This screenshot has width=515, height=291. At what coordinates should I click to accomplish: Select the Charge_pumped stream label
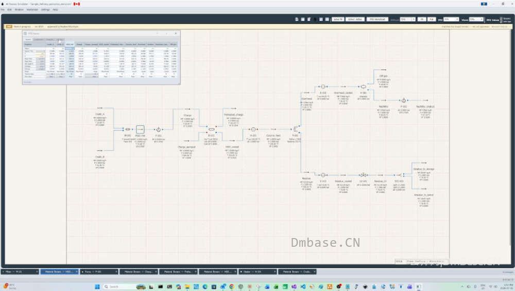click(186, 147)
